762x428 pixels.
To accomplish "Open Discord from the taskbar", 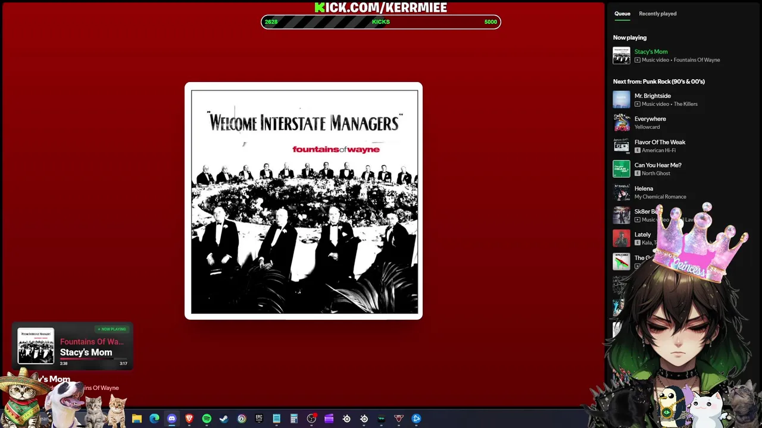I will coord(171,418).
